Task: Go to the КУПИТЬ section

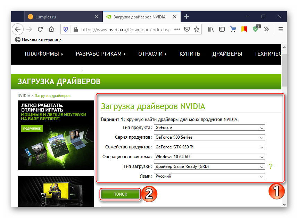Action: 190,54
